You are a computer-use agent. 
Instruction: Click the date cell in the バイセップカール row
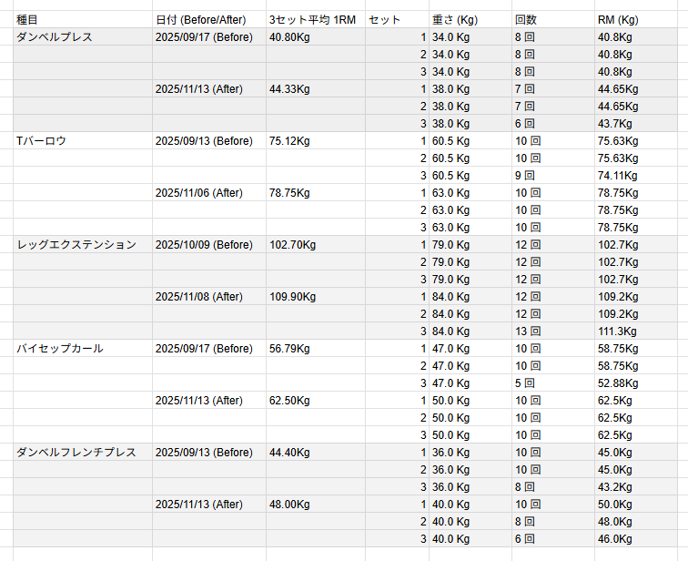209,349
